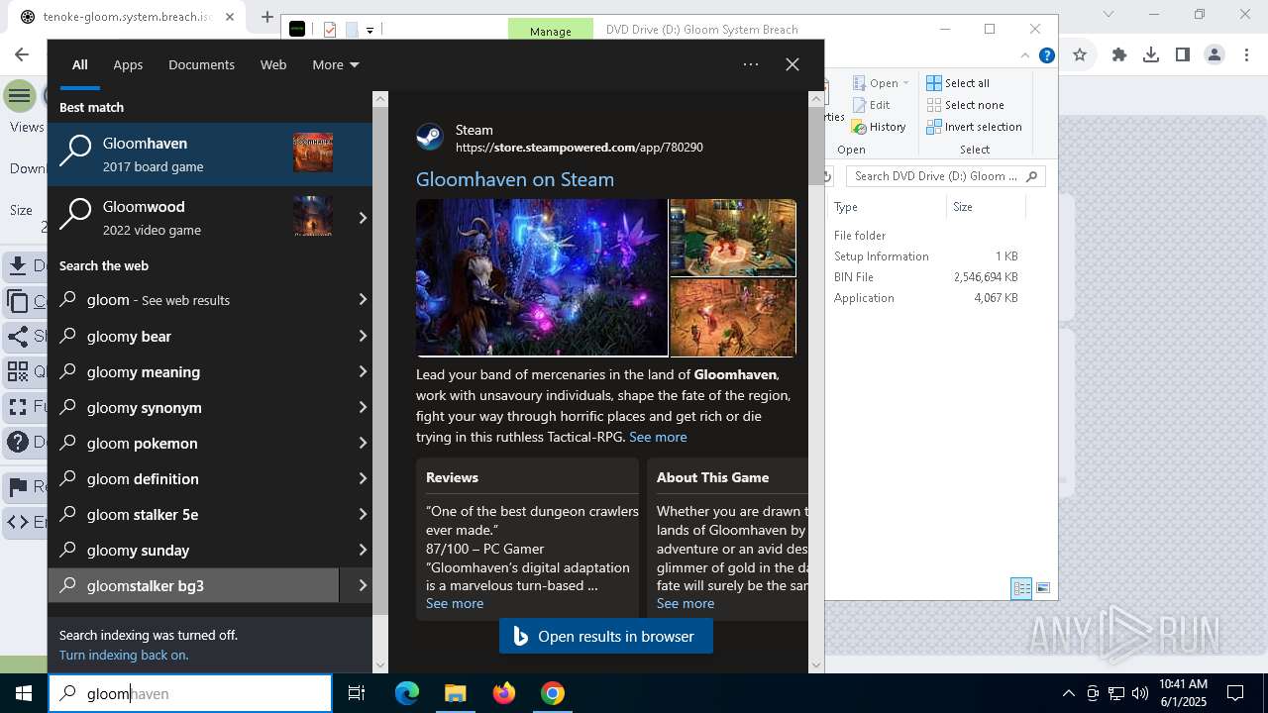Select the All search tab

(80, 64)
